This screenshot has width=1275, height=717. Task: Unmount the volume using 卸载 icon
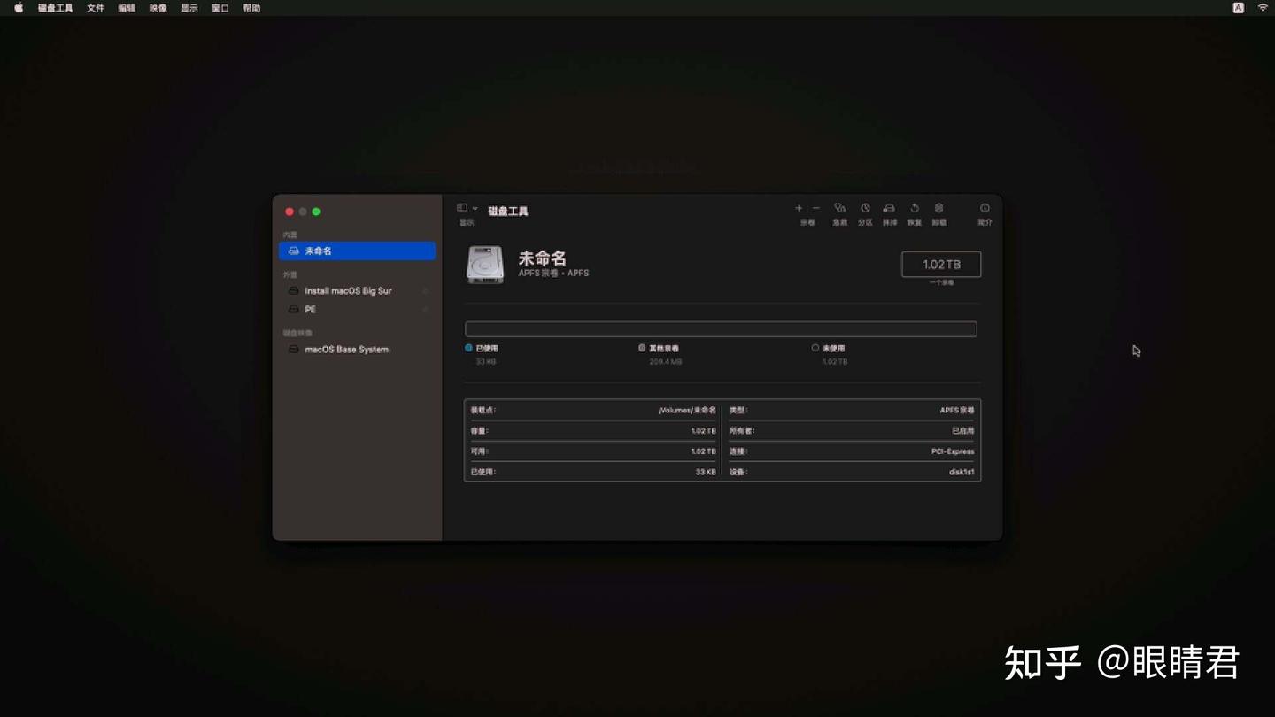pos(939,212)
